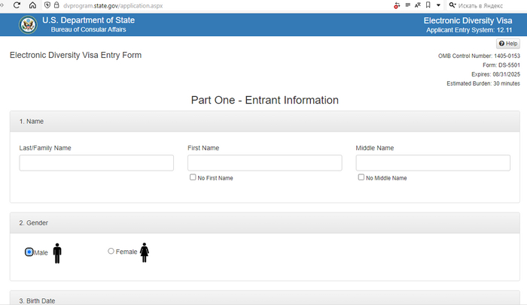Click the bookmark icon in browser toolbar
Viewport: 527px width, 305px height.
428,5
